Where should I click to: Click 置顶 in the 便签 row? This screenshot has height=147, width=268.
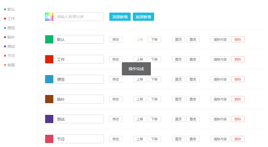tap(178, 79)
